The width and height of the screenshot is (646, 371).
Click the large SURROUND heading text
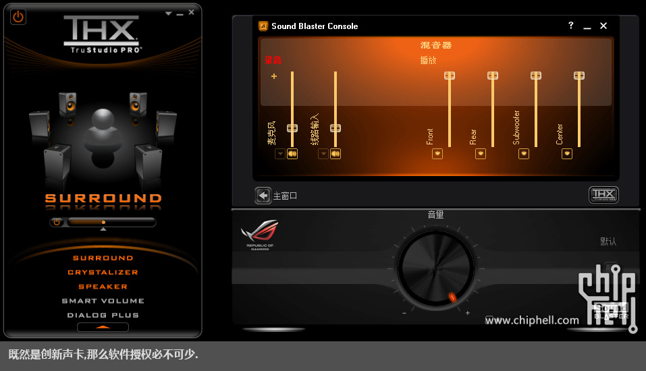[103, 198]
